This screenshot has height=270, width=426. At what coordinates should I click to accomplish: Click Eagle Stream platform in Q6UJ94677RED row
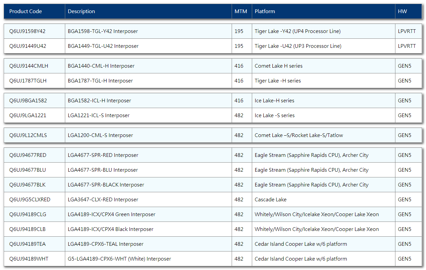312,155
